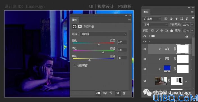
Task: Click the cyan-red value field +26
Action: (122, 42)
